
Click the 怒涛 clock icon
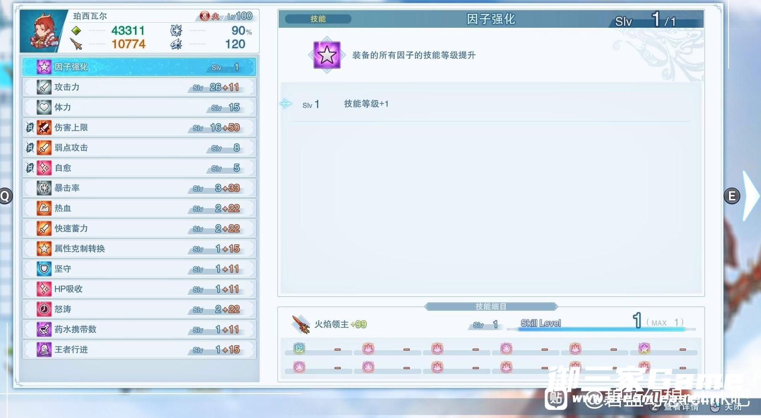[44, 309]
